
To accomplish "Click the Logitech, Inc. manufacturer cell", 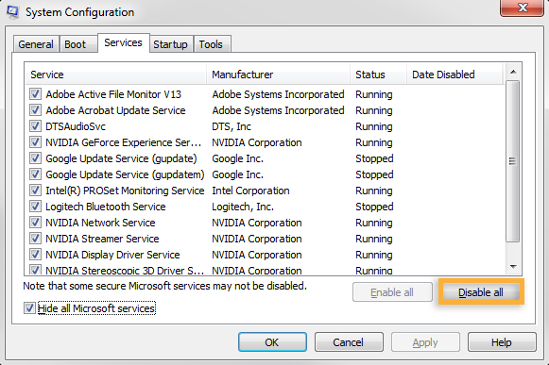I will 243,207.
